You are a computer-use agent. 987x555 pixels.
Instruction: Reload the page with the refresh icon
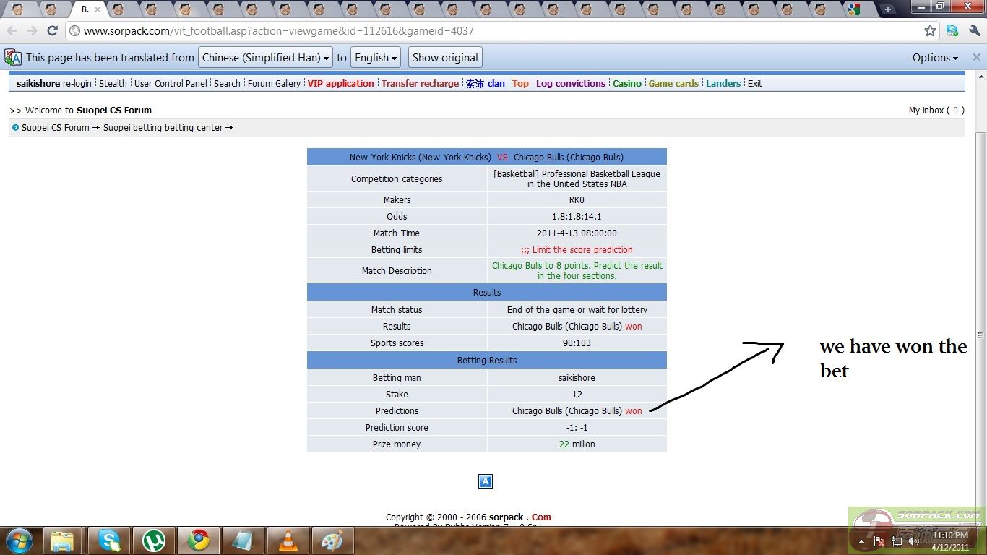(52, 30)
